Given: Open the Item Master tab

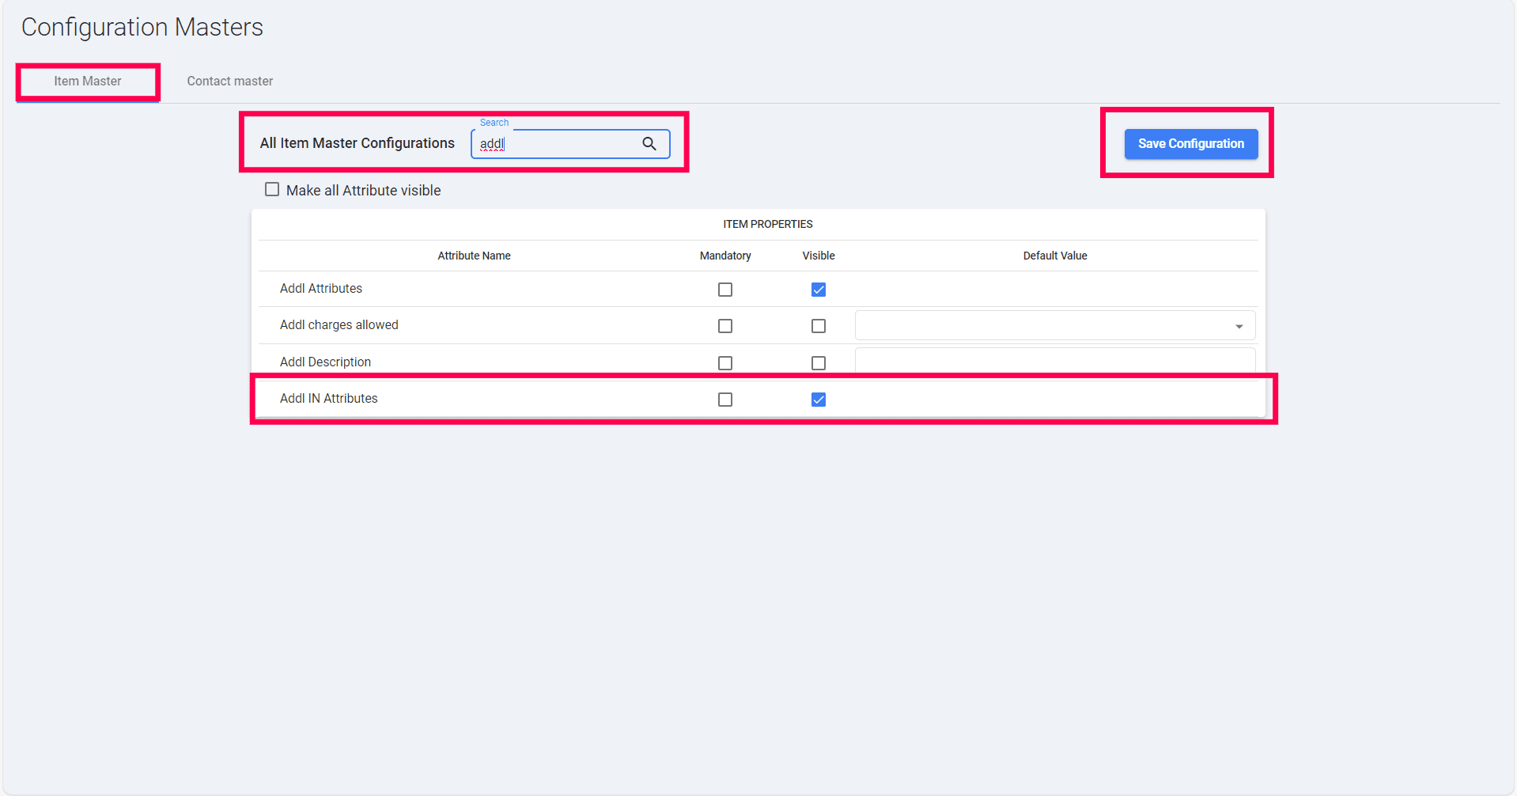Looking at the screenshot, I should coord(88,81).
